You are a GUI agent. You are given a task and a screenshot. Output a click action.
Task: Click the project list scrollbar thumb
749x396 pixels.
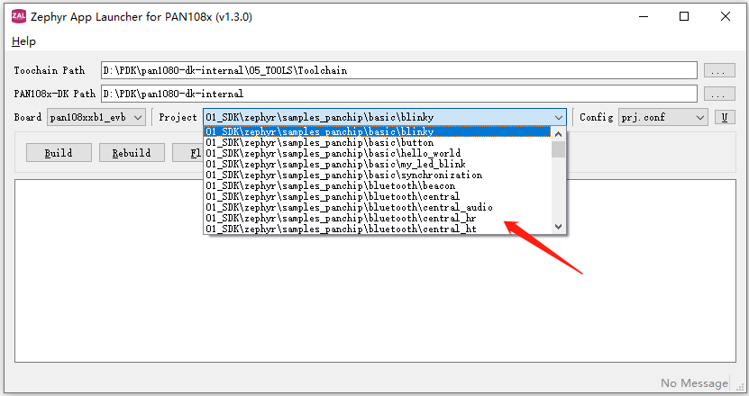click(559, 149)
